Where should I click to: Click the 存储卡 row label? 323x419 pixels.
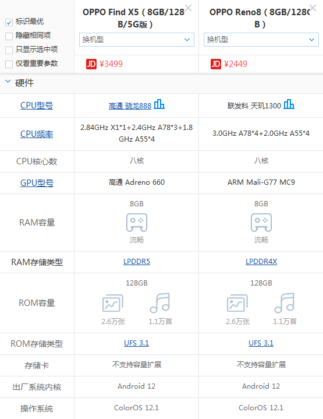[x=37, y=365]
